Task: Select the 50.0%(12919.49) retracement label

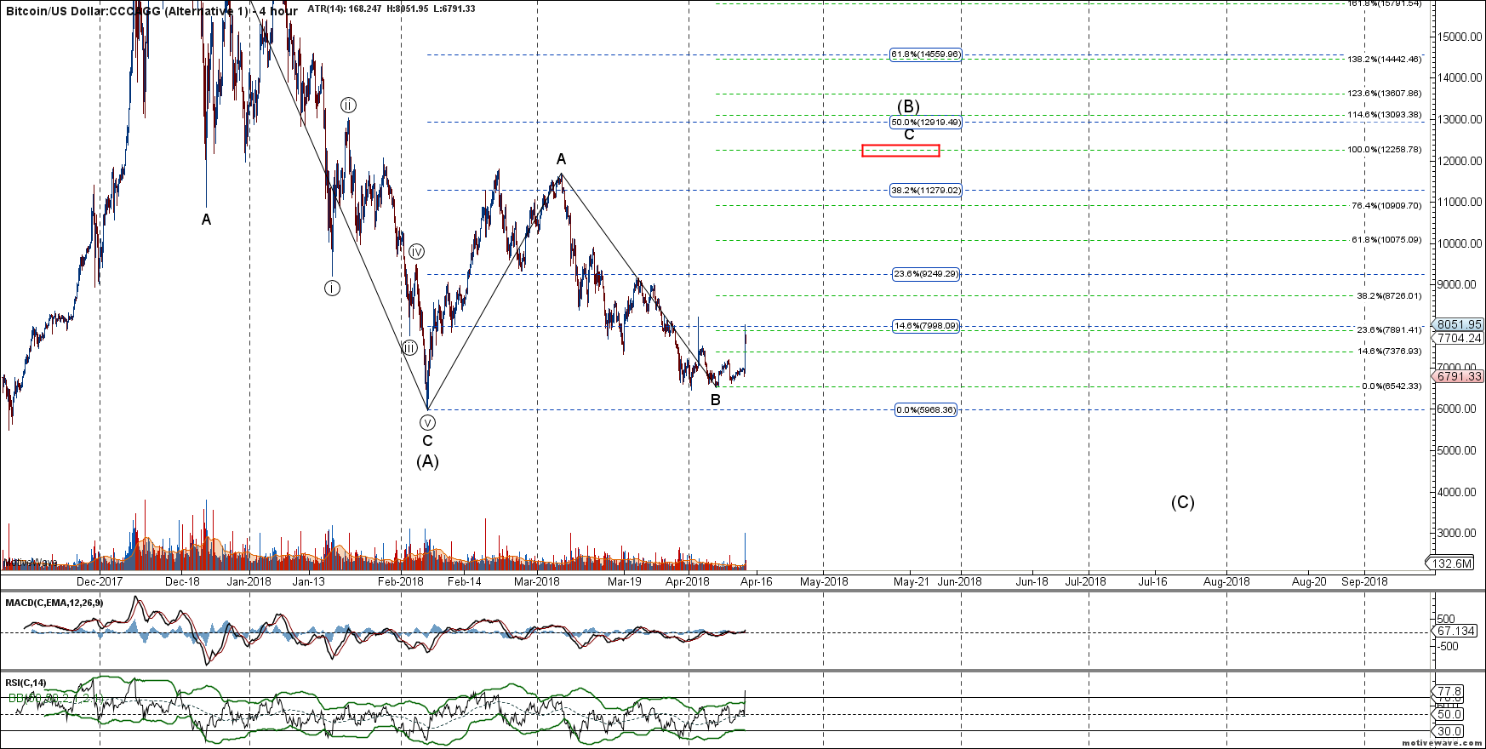Action: [926, 122]
